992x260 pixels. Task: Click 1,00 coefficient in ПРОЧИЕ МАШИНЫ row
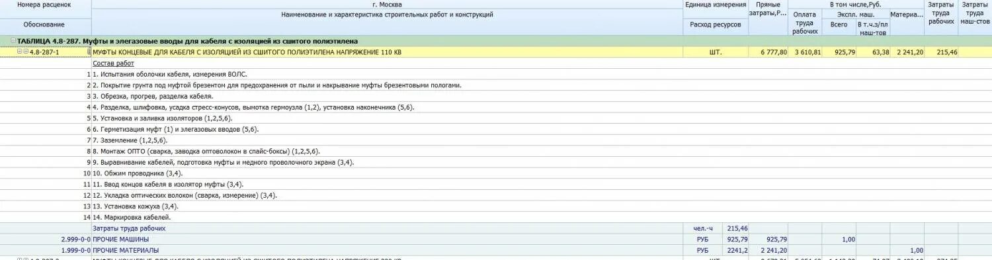(x=848, y=239)
